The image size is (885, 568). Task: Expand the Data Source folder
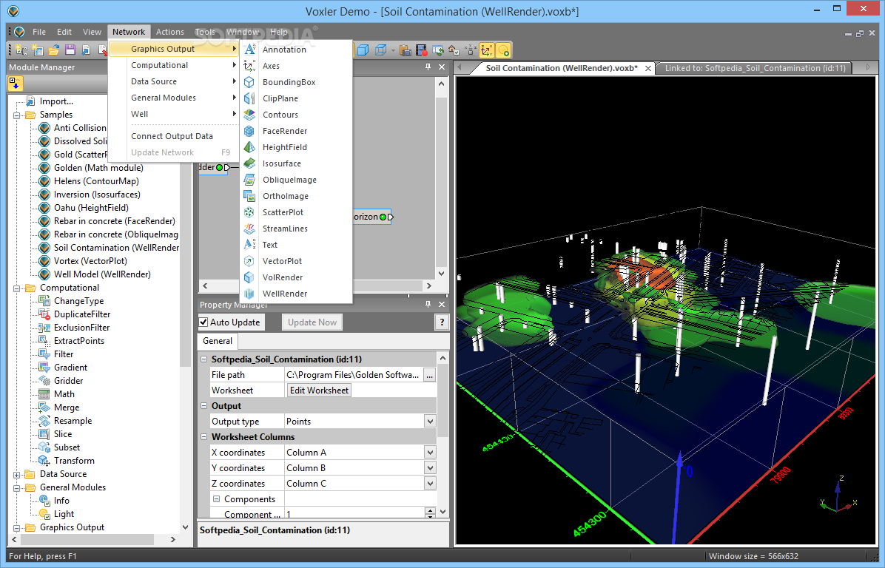pyautogui.click(x=16, y=474)
